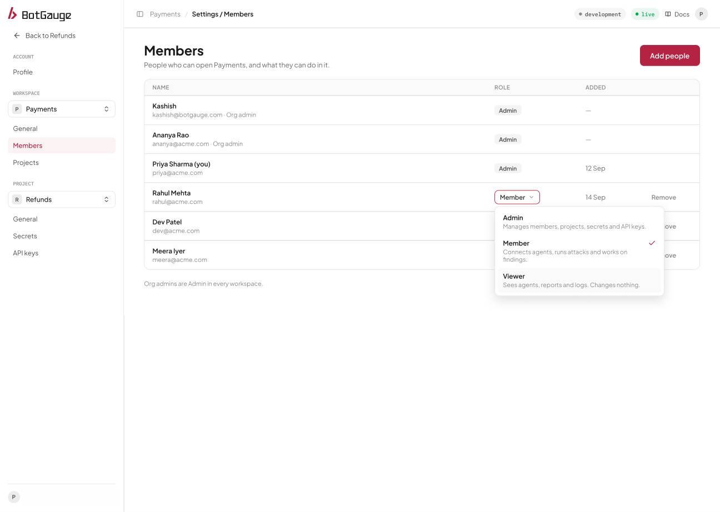Image resolution: width=720 pixels, height=512 pixels.
Task: Click Ananya Rao's Admin role badge
Action: coord(508,139)
